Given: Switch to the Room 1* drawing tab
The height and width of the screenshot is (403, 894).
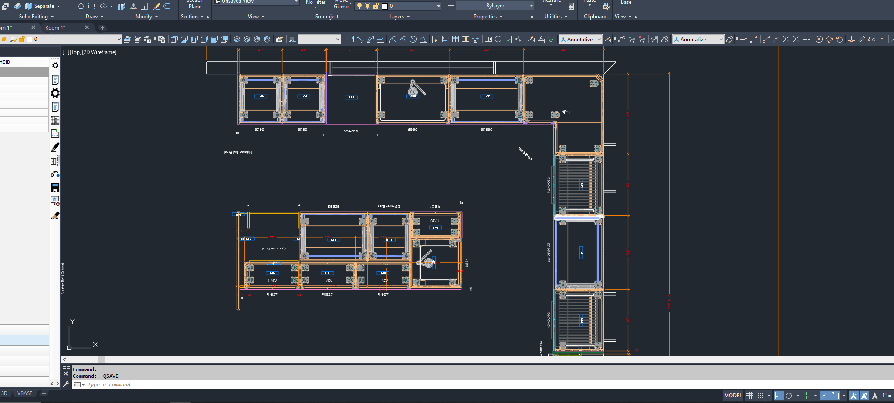Looking at the screenshot, I should click(55, 27).
